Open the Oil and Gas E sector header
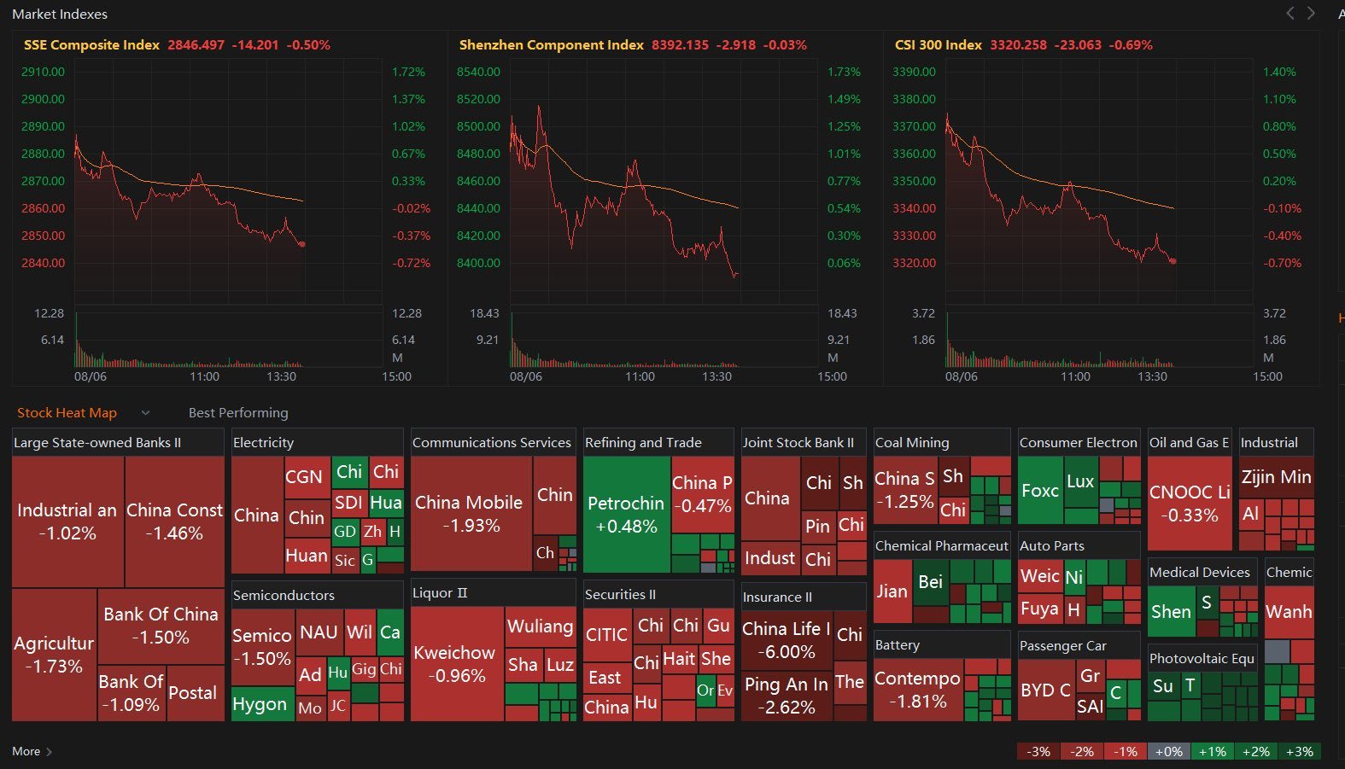The width and height of the screenshot is (1345, 769). 1190,442
